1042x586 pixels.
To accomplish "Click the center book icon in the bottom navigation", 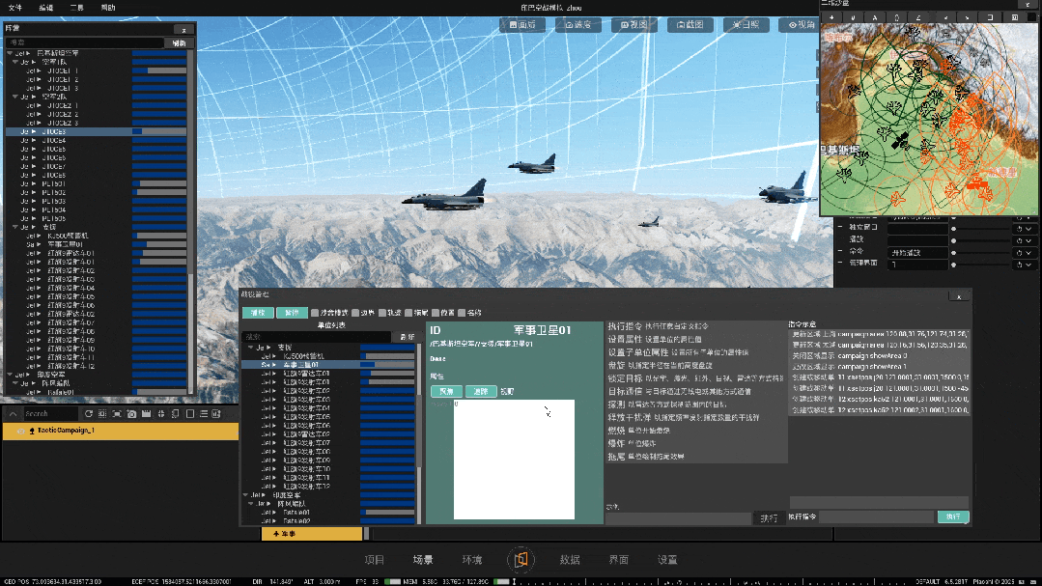I will click(521, 559).
